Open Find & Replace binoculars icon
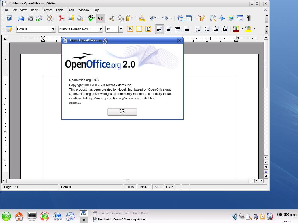This screenshot has height=223, width=298. pos(212,18)
